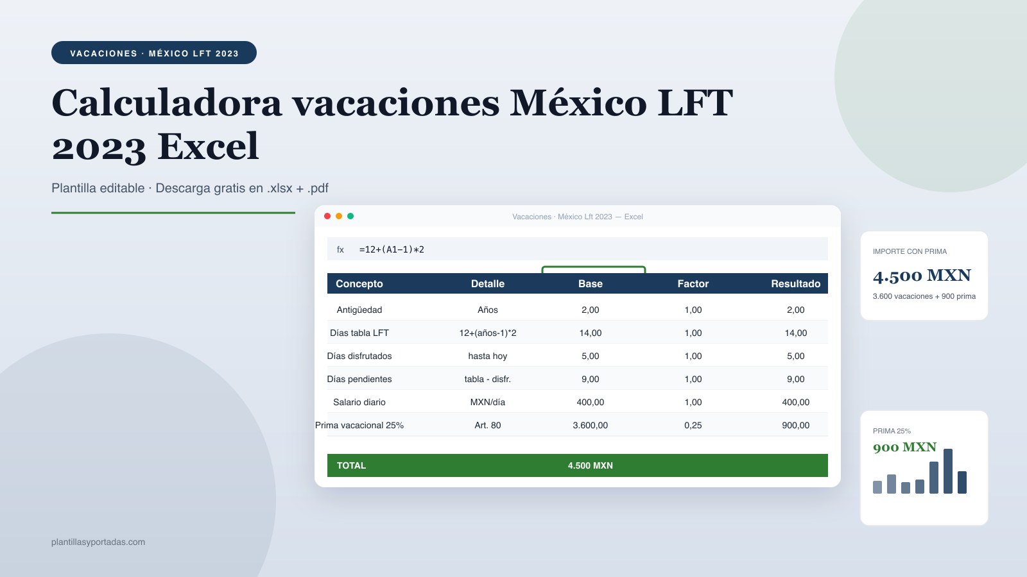Click the Prima vacacional 25% row label

(x=359, y=425)
